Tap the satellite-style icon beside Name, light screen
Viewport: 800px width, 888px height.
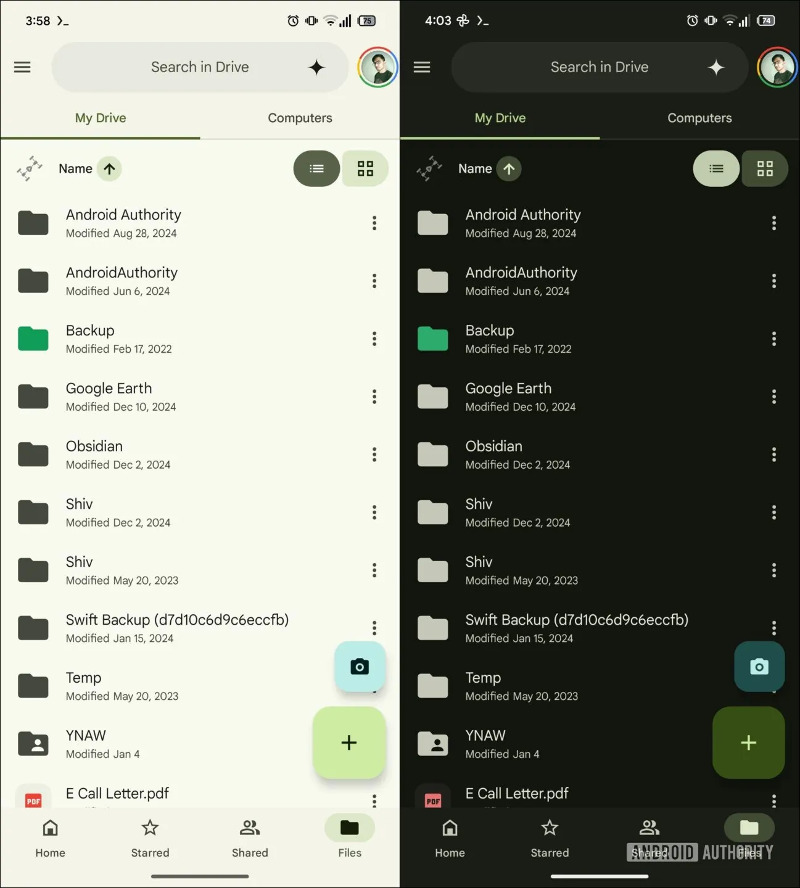[30, 168]
